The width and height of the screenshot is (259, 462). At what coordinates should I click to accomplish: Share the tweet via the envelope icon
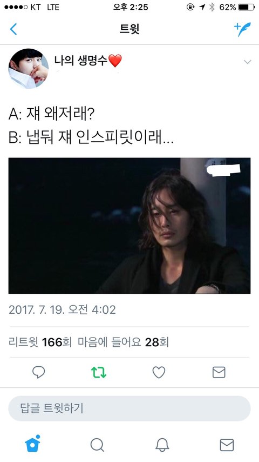[x=219, y=372]
